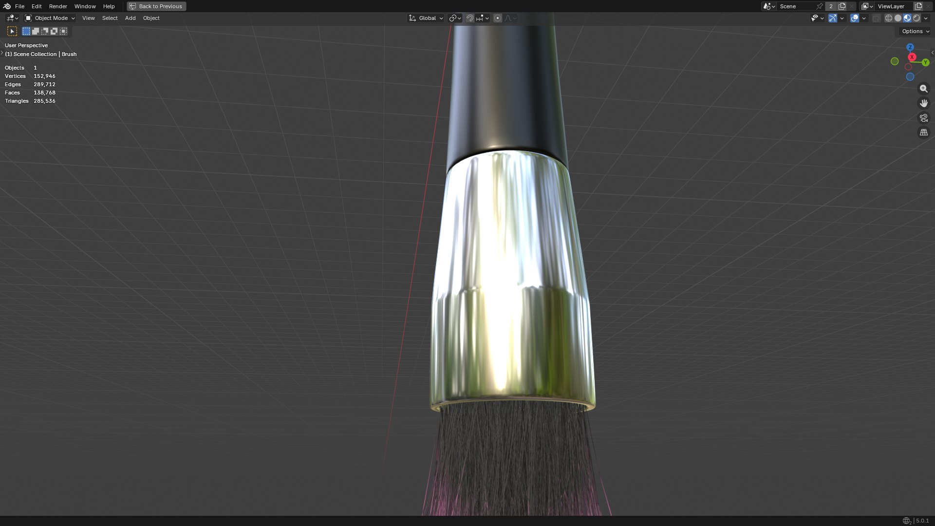Switch to Solid viewport shading
This screenshot has width=935, height=526.
[x=898, y=18]
